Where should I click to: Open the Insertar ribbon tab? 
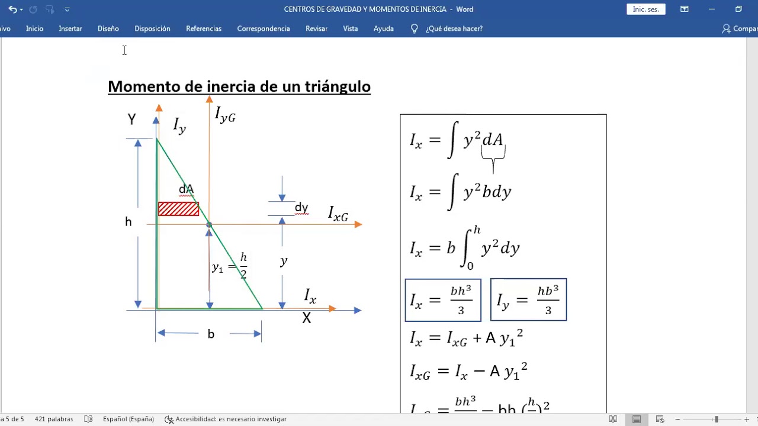pos(70,28)
